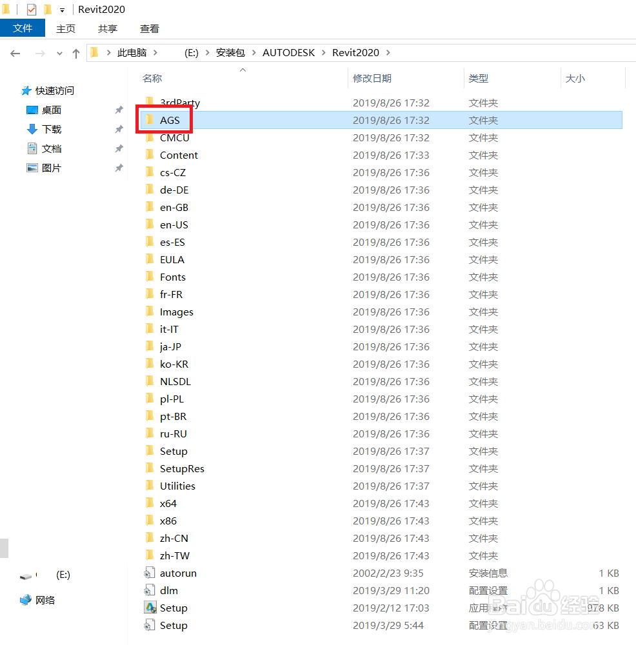Select the en-GB folder

(x=381, y=207)
